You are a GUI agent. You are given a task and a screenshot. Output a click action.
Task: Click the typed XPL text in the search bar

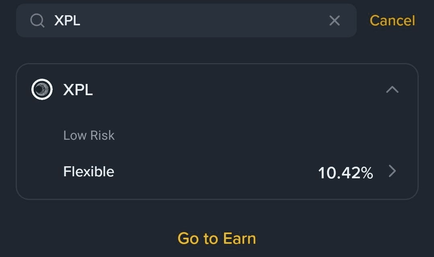pyautogui.click(x=67, y=20)
